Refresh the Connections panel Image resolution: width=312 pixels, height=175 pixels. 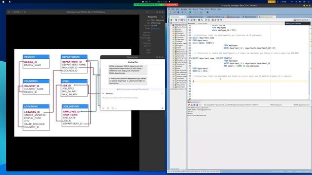[x=176, y=20]
